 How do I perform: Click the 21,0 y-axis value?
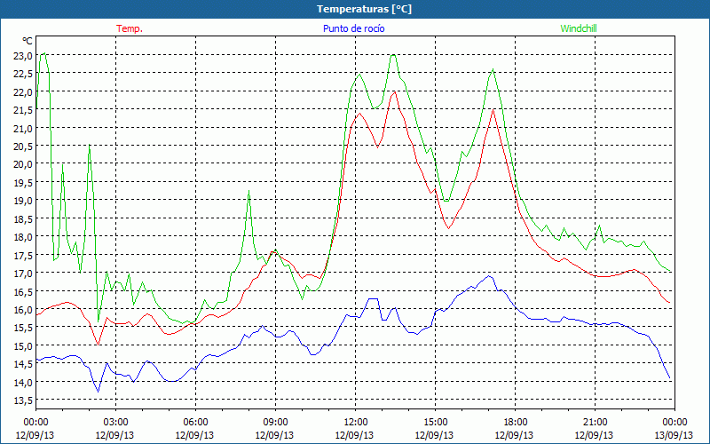pos(25,128)
